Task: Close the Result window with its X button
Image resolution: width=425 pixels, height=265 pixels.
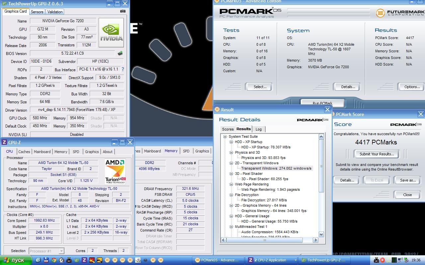Action: point(327,109)
